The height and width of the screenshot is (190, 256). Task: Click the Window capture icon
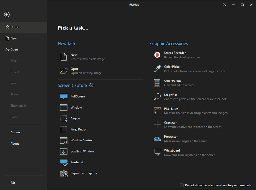(64, 108)
